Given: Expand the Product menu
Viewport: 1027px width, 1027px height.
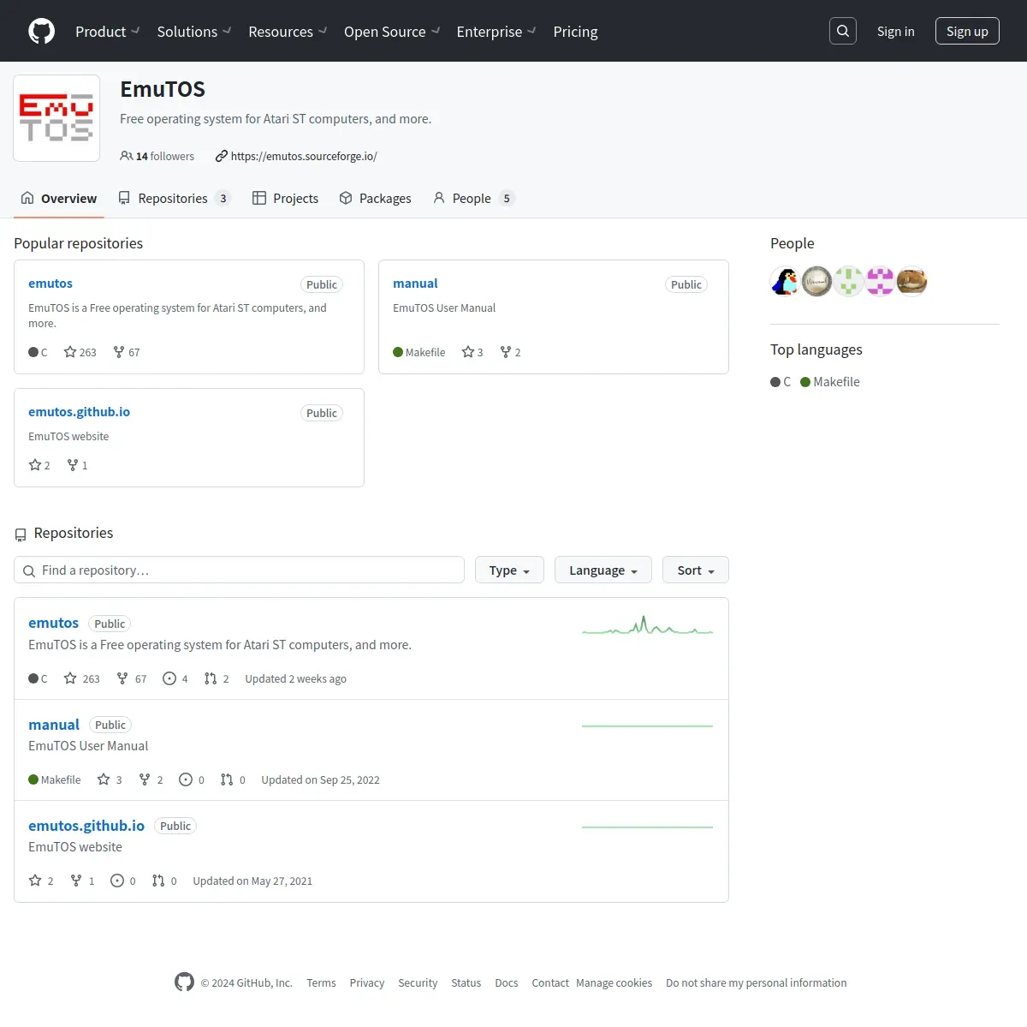Looking at the screenshot, I should [x=107, y=32].
